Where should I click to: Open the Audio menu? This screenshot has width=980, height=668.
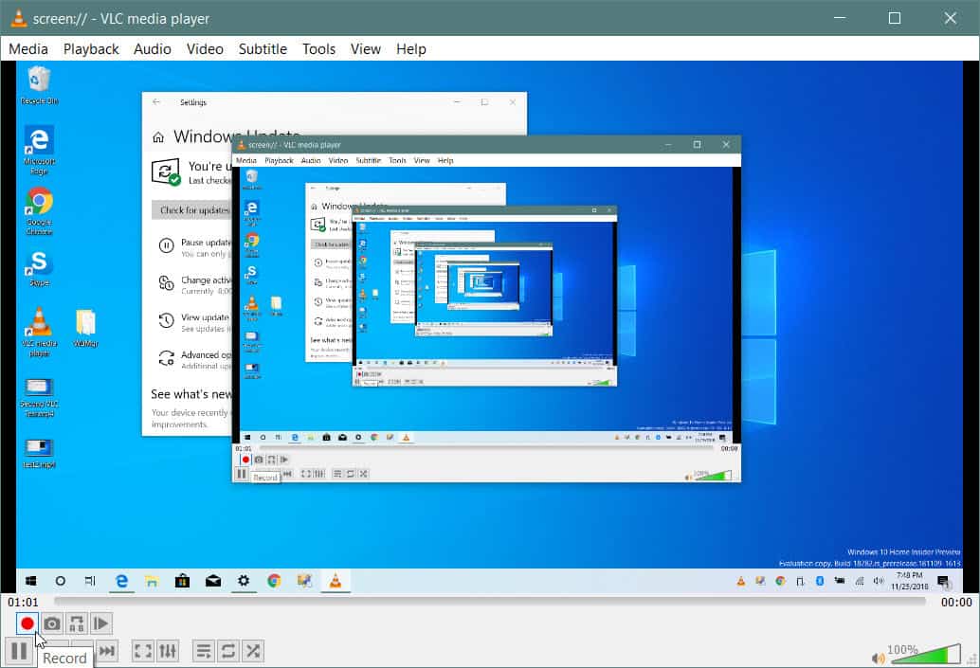[152, 48]
